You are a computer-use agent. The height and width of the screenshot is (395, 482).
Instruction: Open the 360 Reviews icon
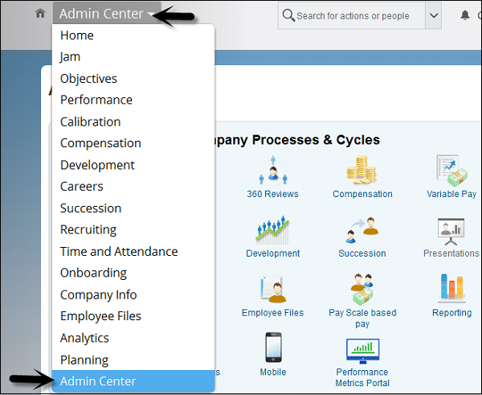coord(272,171)
